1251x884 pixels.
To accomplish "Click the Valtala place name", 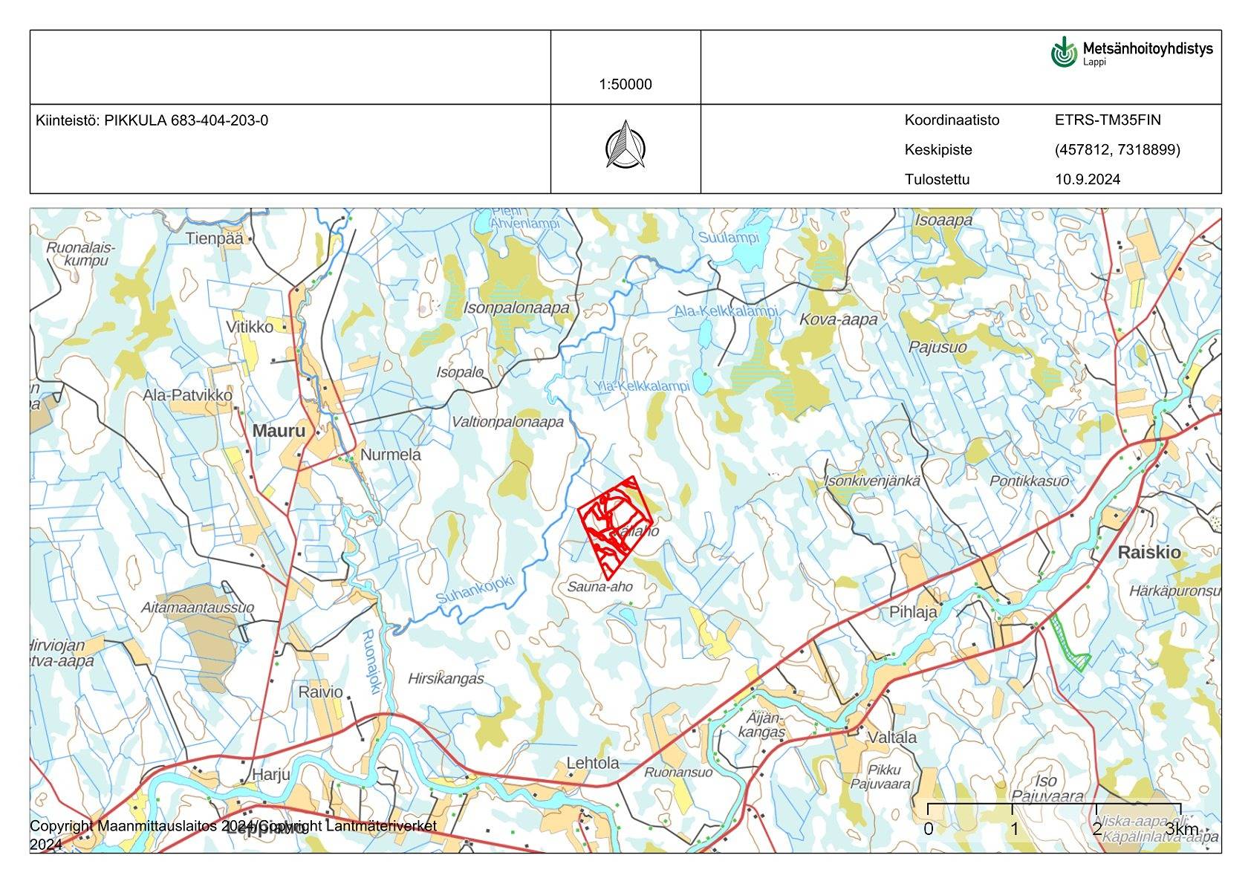I will [x=892, y=738].
